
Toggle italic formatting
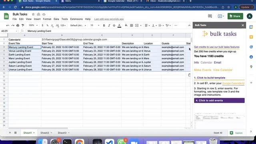tap(109, 26)
